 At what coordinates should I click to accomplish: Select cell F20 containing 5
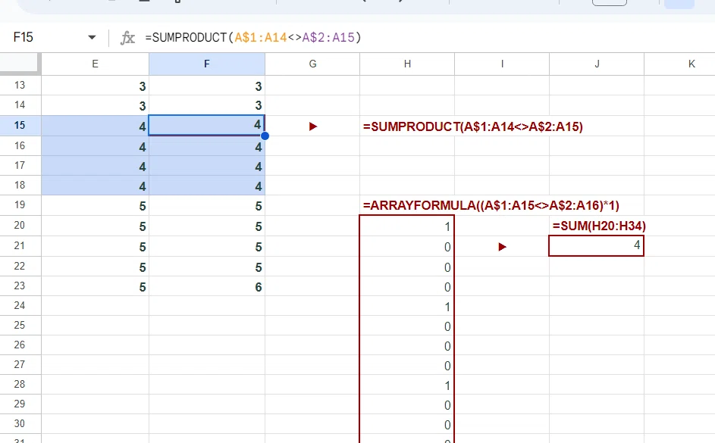point(206,226)
